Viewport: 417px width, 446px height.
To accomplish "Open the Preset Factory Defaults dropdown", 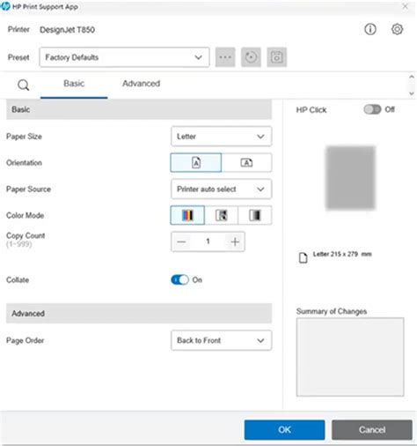I will 124,57.
